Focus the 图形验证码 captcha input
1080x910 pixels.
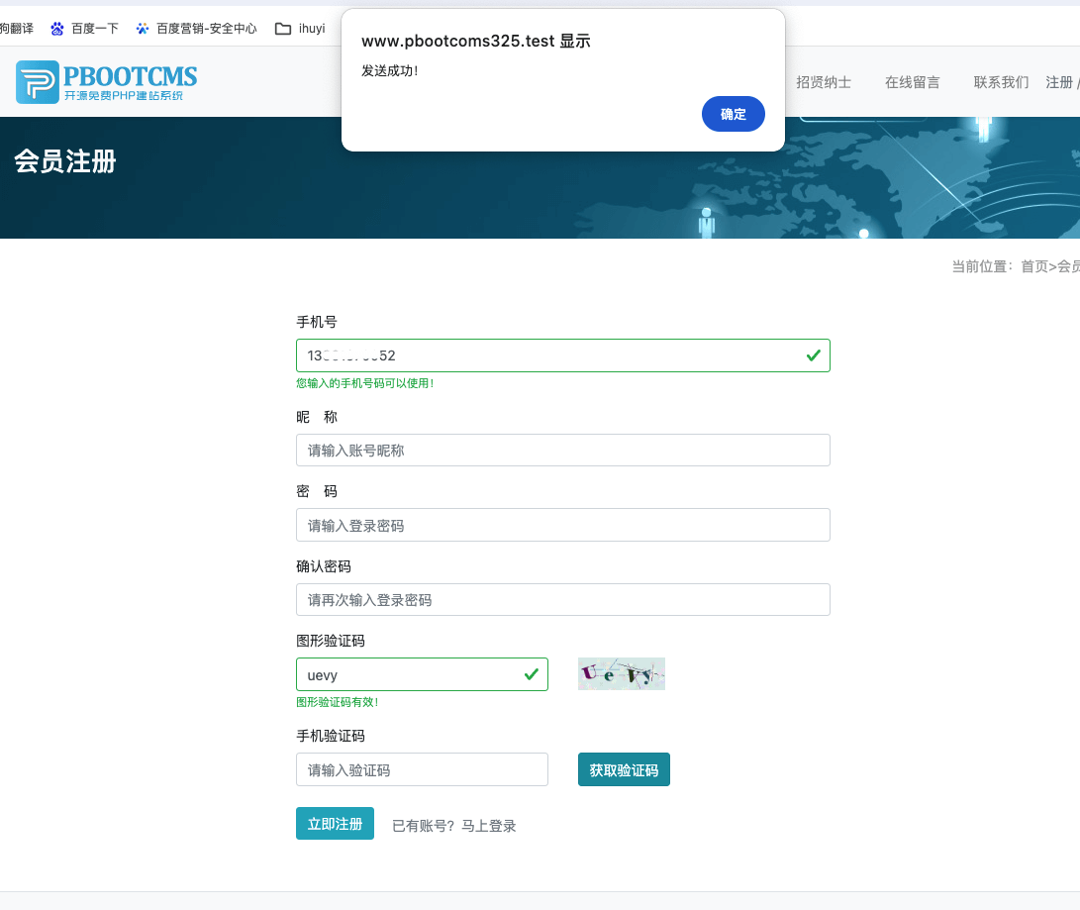tap(422, 674)
